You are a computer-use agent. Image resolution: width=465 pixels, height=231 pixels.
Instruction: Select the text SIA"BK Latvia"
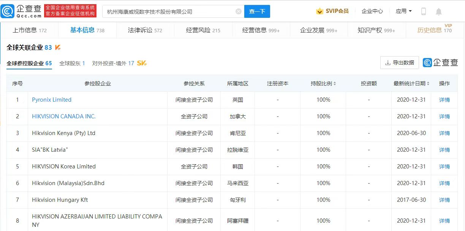coord(50,150)
